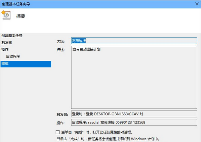Viewport: 201px width, 142px height.
Task: Tick the open properties dialog checkbox
Action: click(x=58, y=132)
